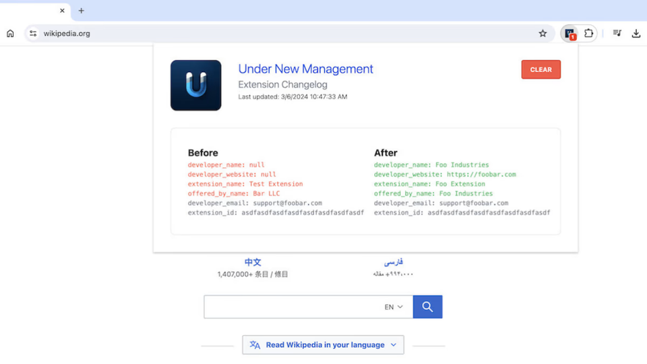This screenshot has height=364, width=647.
Task: Select the https://foobar.com developer website text
Action: [x=481, y=174]
